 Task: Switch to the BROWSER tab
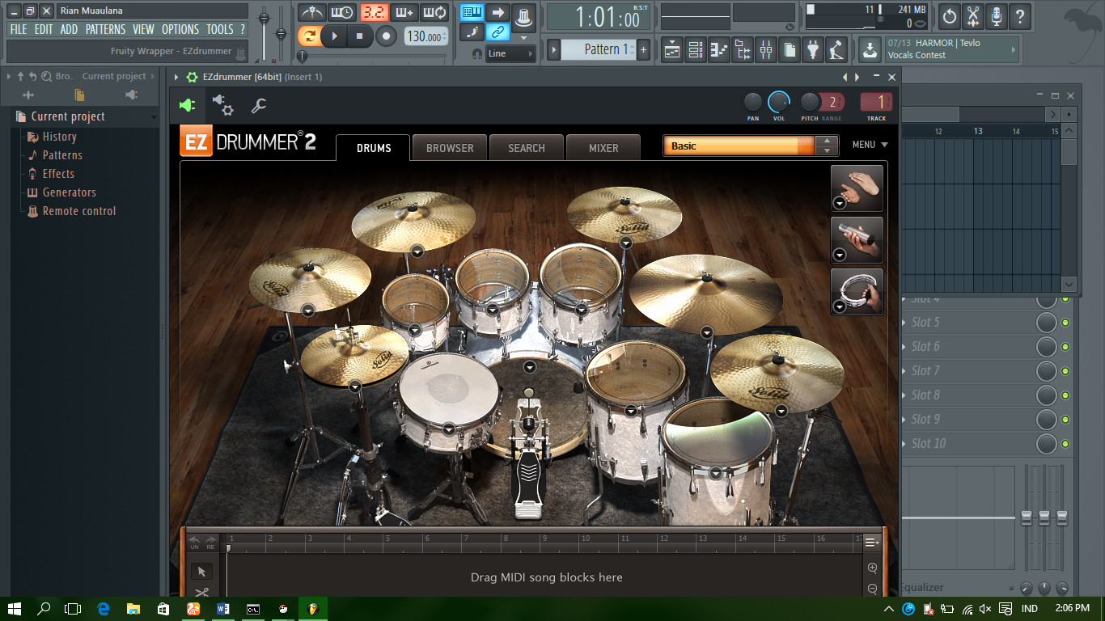tap(450, 148)
